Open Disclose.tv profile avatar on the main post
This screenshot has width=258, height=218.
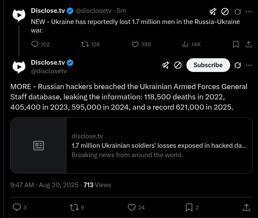pos(19,67)
